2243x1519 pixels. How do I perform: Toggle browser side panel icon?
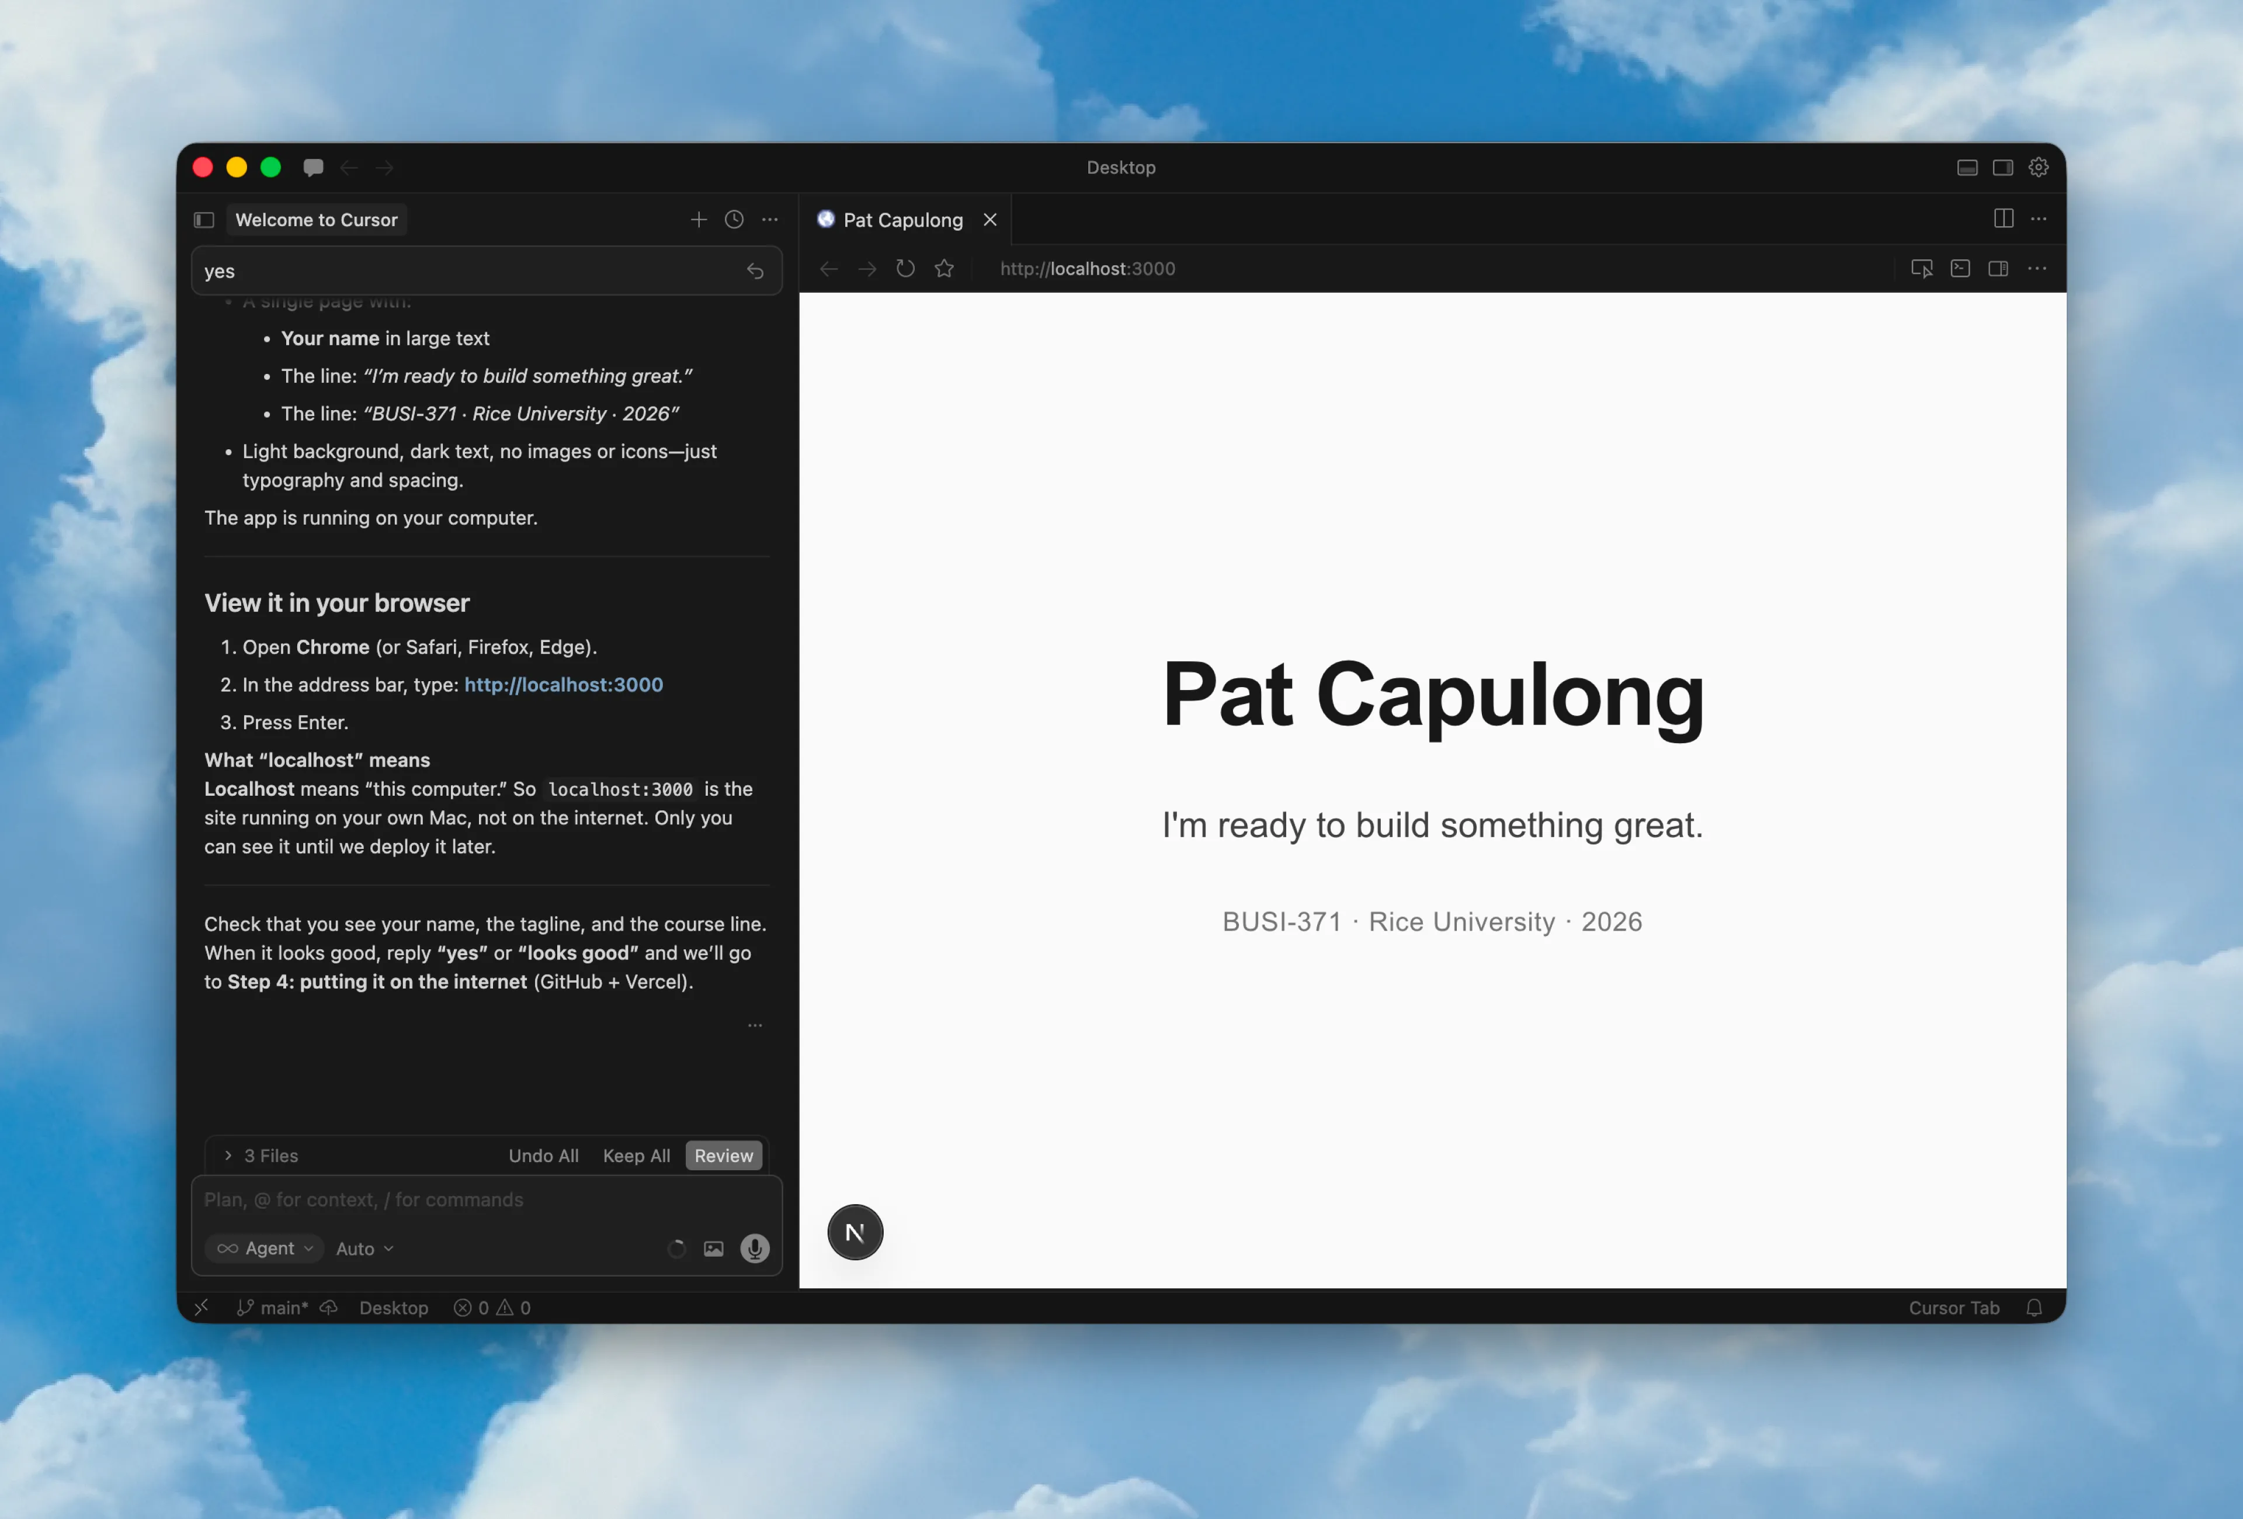pos(1999,269)
